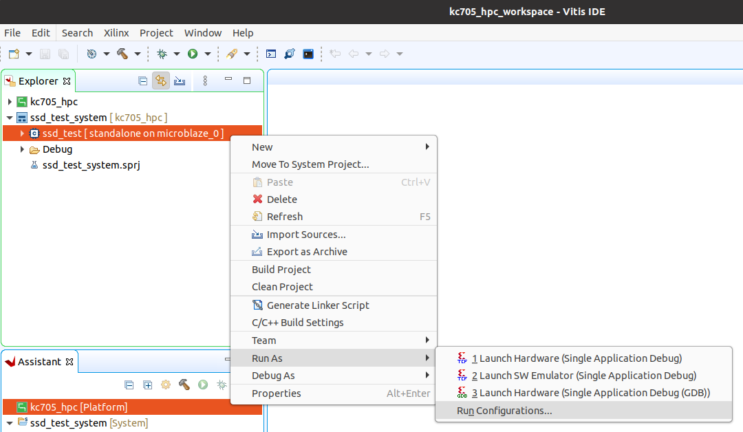The image size is (743, 432).
Task: Click the Import icon in Explorer toolbar
Action: (x=180, y=81)
